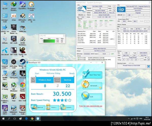The height and width of the screenshot is (126, 152).
Task: Open volume control in system tray
Action: 135,119
